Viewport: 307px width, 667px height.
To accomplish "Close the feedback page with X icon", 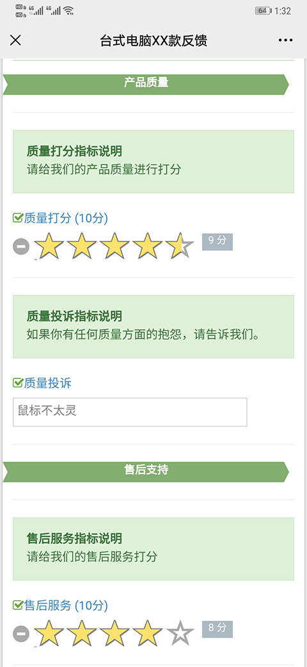I will coord(15,40).
